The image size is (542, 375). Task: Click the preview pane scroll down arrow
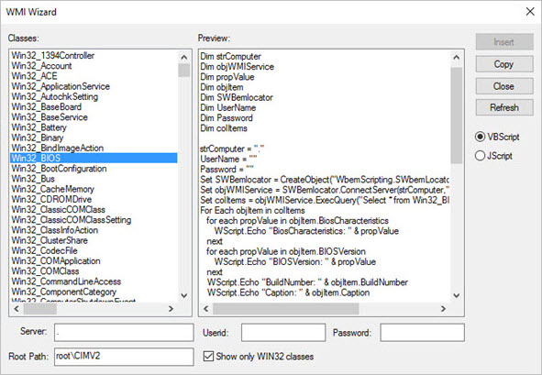(457, 295)
